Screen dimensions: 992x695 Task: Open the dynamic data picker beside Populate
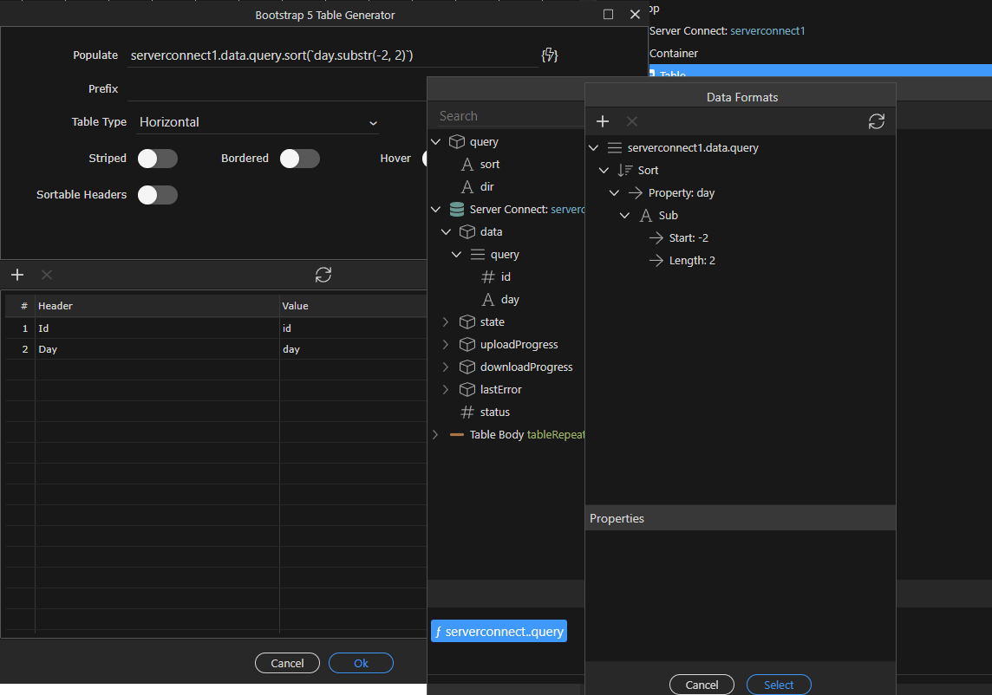click(x=549, y=55)
